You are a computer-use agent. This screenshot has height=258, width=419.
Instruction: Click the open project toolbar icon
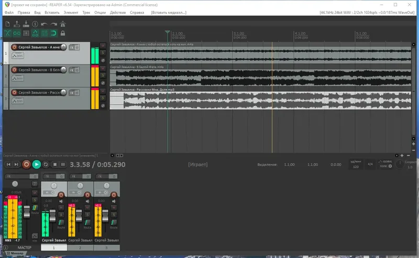point(17,24)
